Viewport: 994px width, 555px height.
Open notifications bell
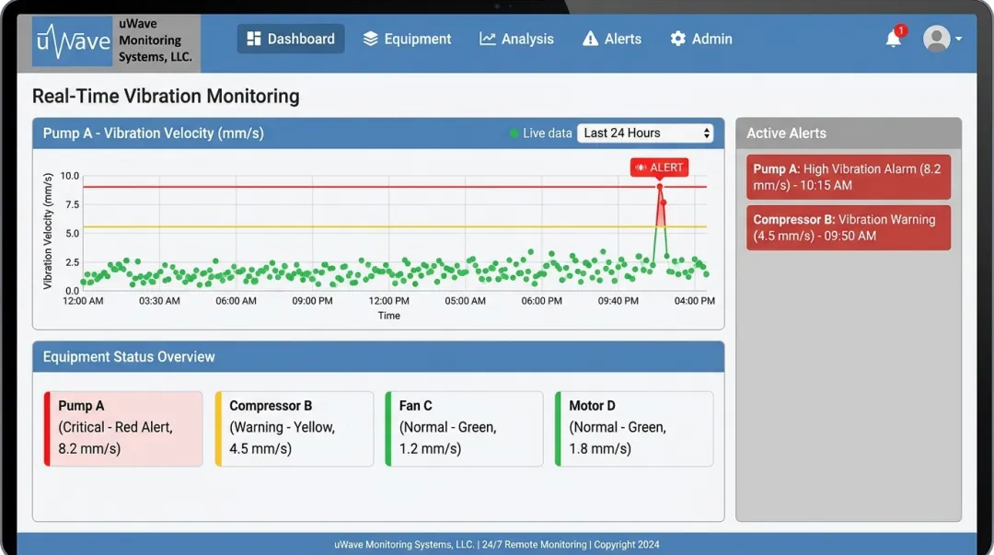[893, 40]
